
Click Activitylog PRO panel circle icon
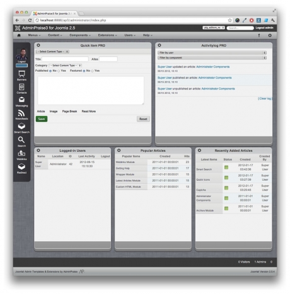[x=159, y=45]
